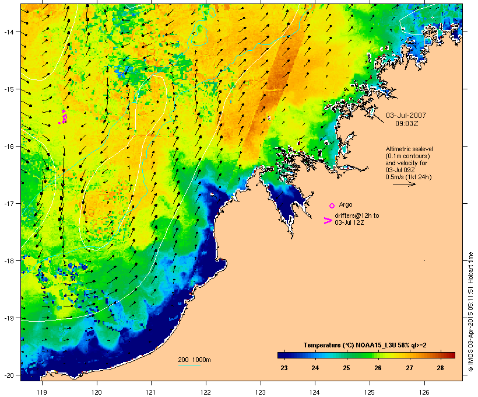Click the temperature color bar

click(366, 355)
